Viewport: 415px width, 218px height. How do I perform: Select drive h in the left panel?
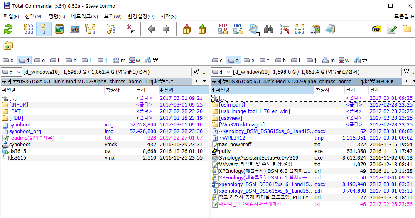pyautogui.click(x=71, y=61)
